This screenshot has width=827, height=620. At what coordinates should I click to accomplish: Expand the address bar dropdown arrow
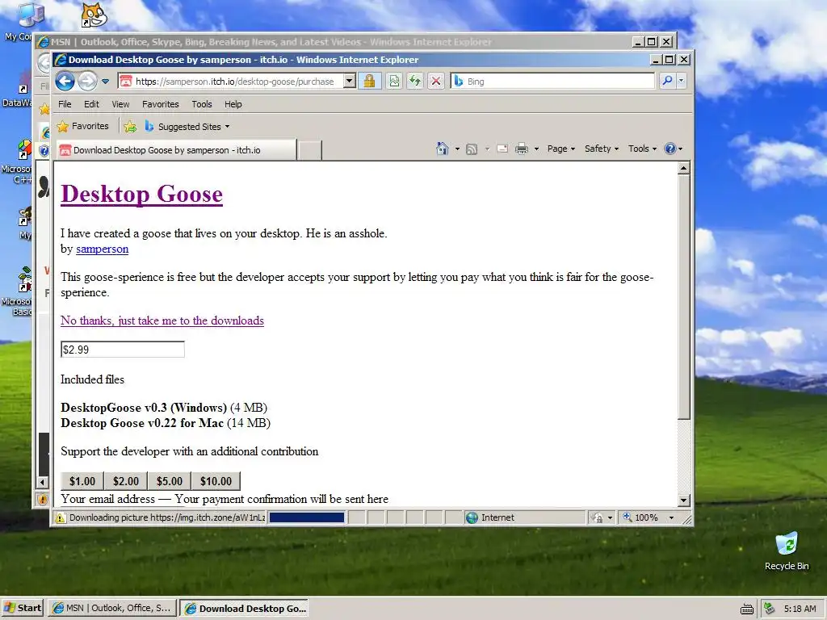(349, 82)
